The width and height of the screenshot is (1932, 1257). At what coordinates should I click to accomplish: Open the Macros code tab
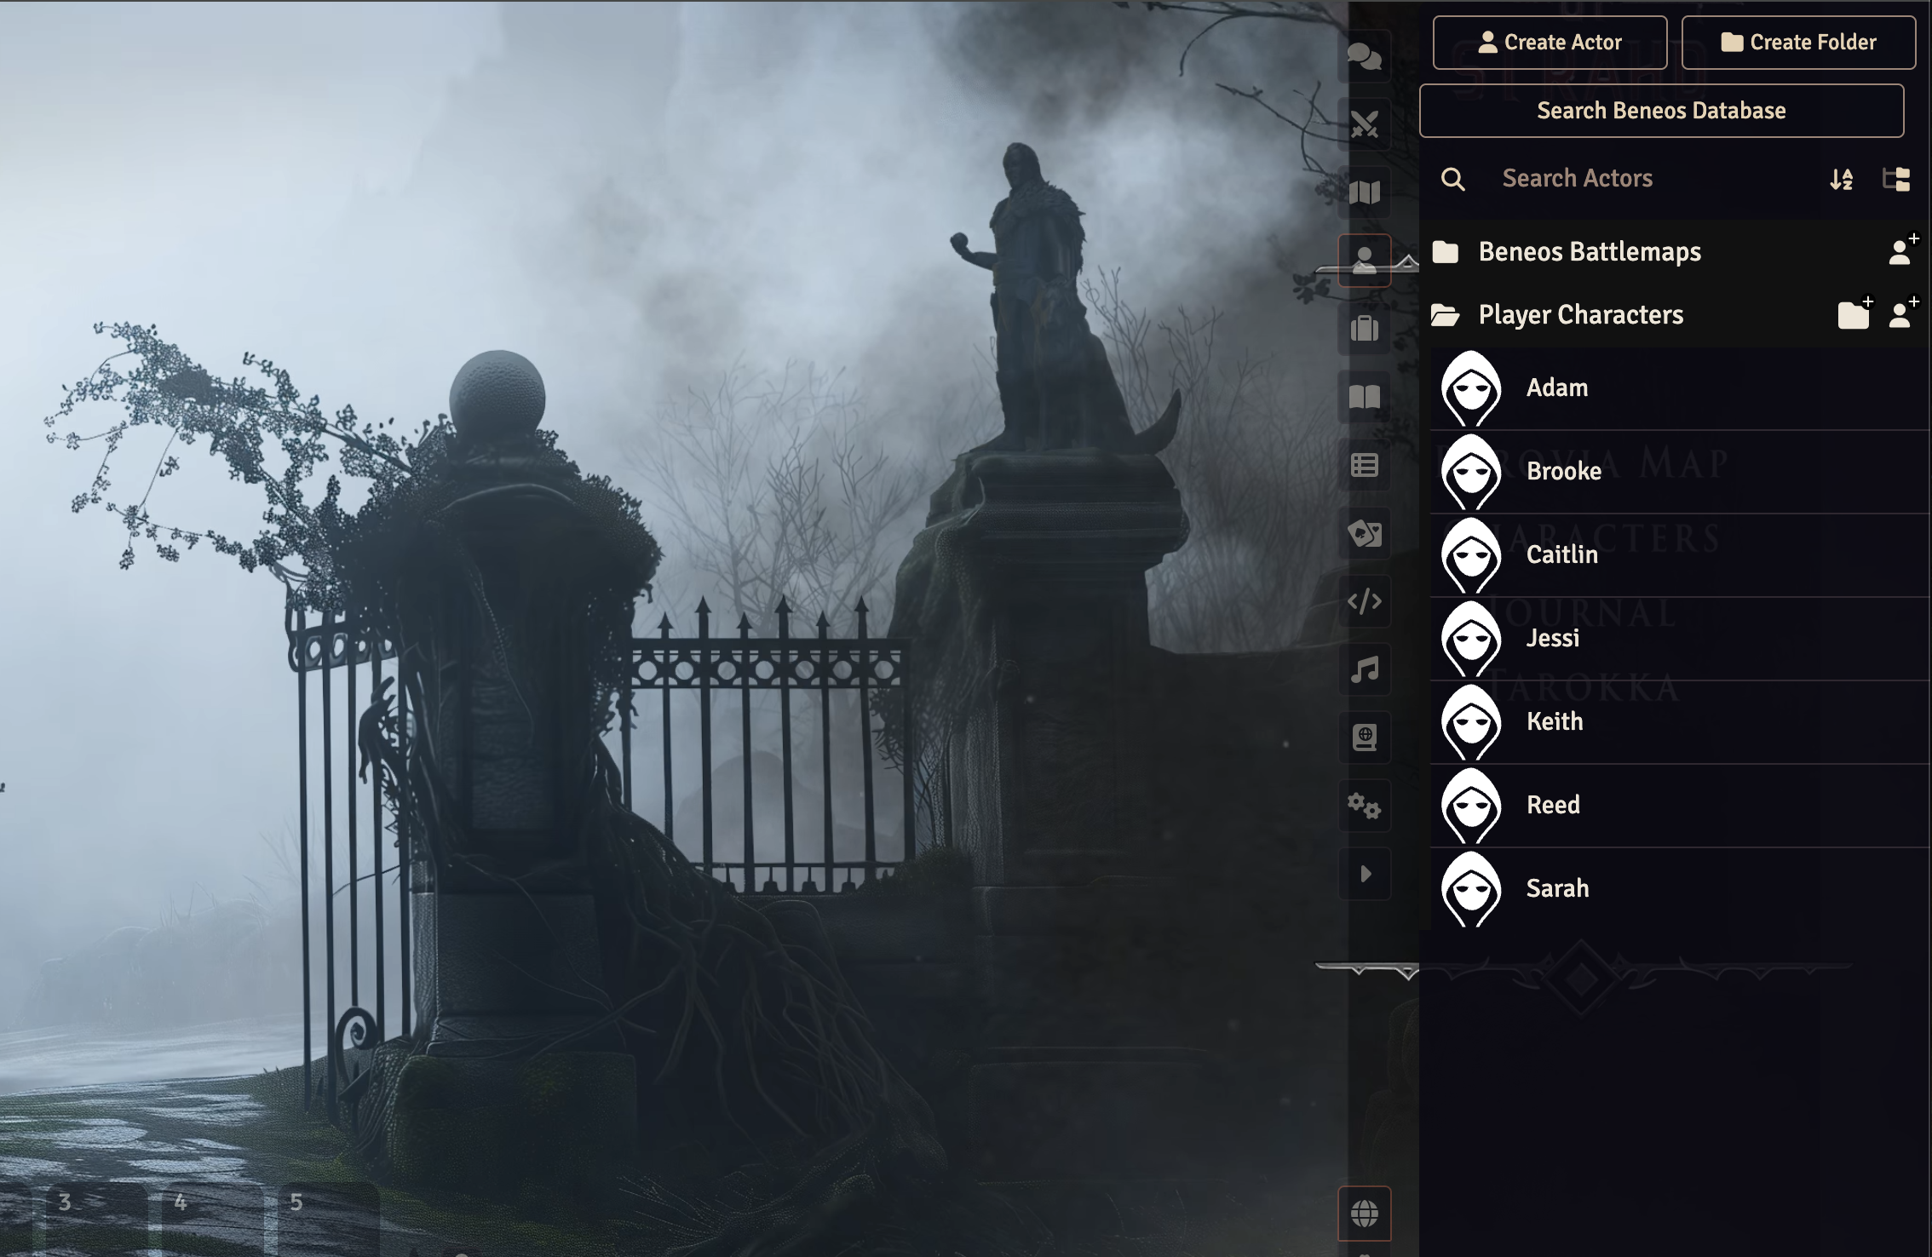click(1364, 602)
